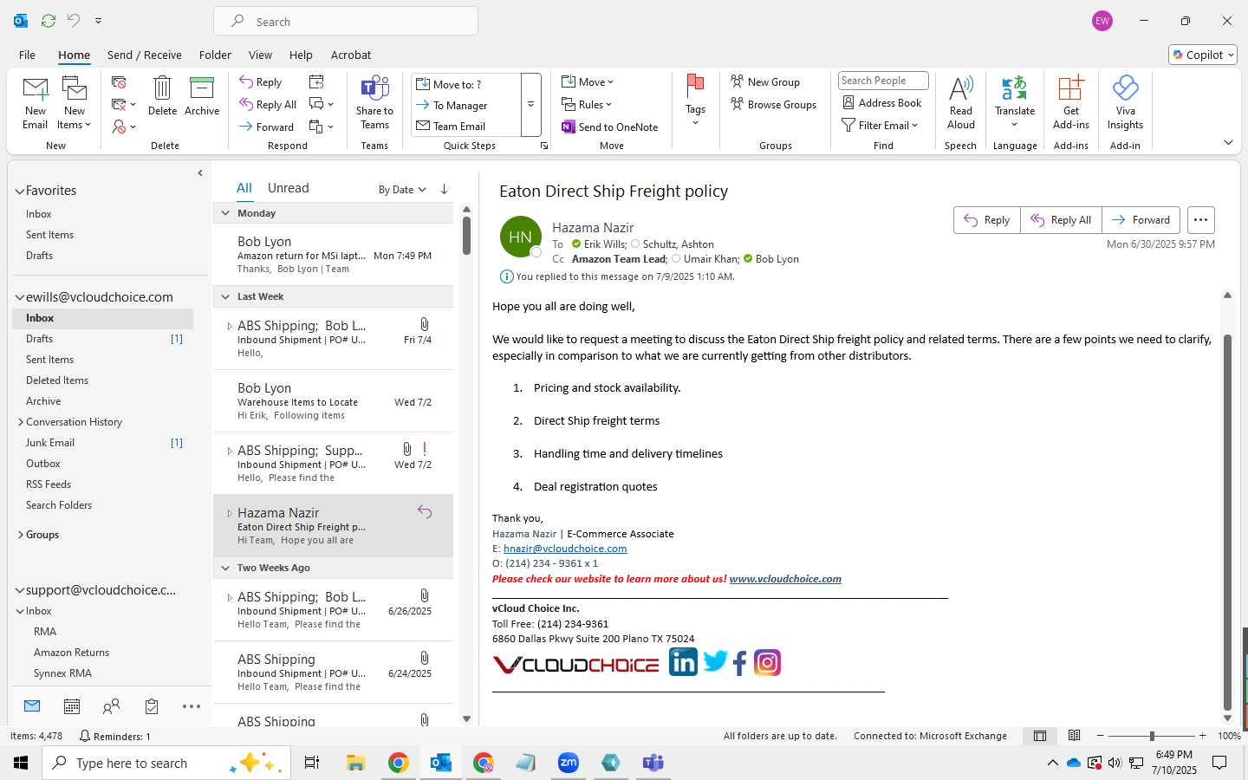Open Microsoft Teams from the taskbar
1248x780 pixels.
point(653,763)
